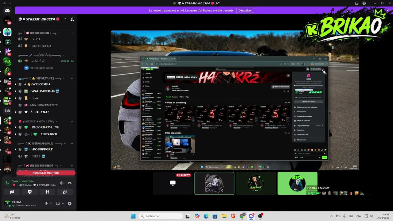The height and width of the screenshot is (221, 393).
Task: Open BRIKA user profile panel
Action: [22, 204]
